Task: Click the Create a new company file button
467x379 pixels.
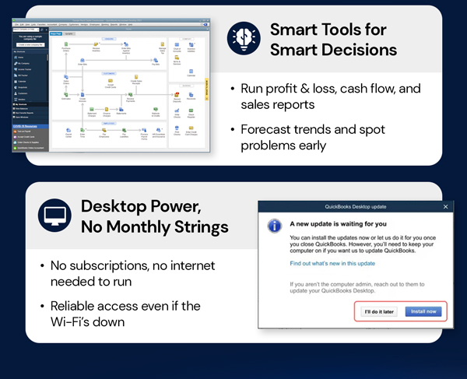Action: (x=30, y=44)
